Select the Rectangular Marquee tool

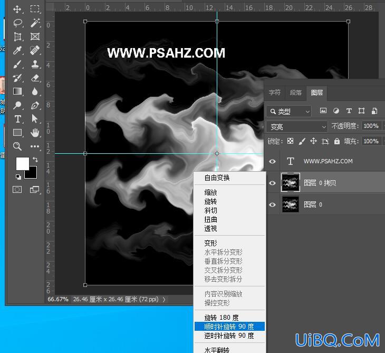pyautogui.click(x=35, y=9)
